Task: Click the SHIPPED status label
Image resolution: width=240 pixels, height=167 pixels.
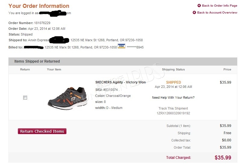Action: pyautogui.click(x=173, y=82)
